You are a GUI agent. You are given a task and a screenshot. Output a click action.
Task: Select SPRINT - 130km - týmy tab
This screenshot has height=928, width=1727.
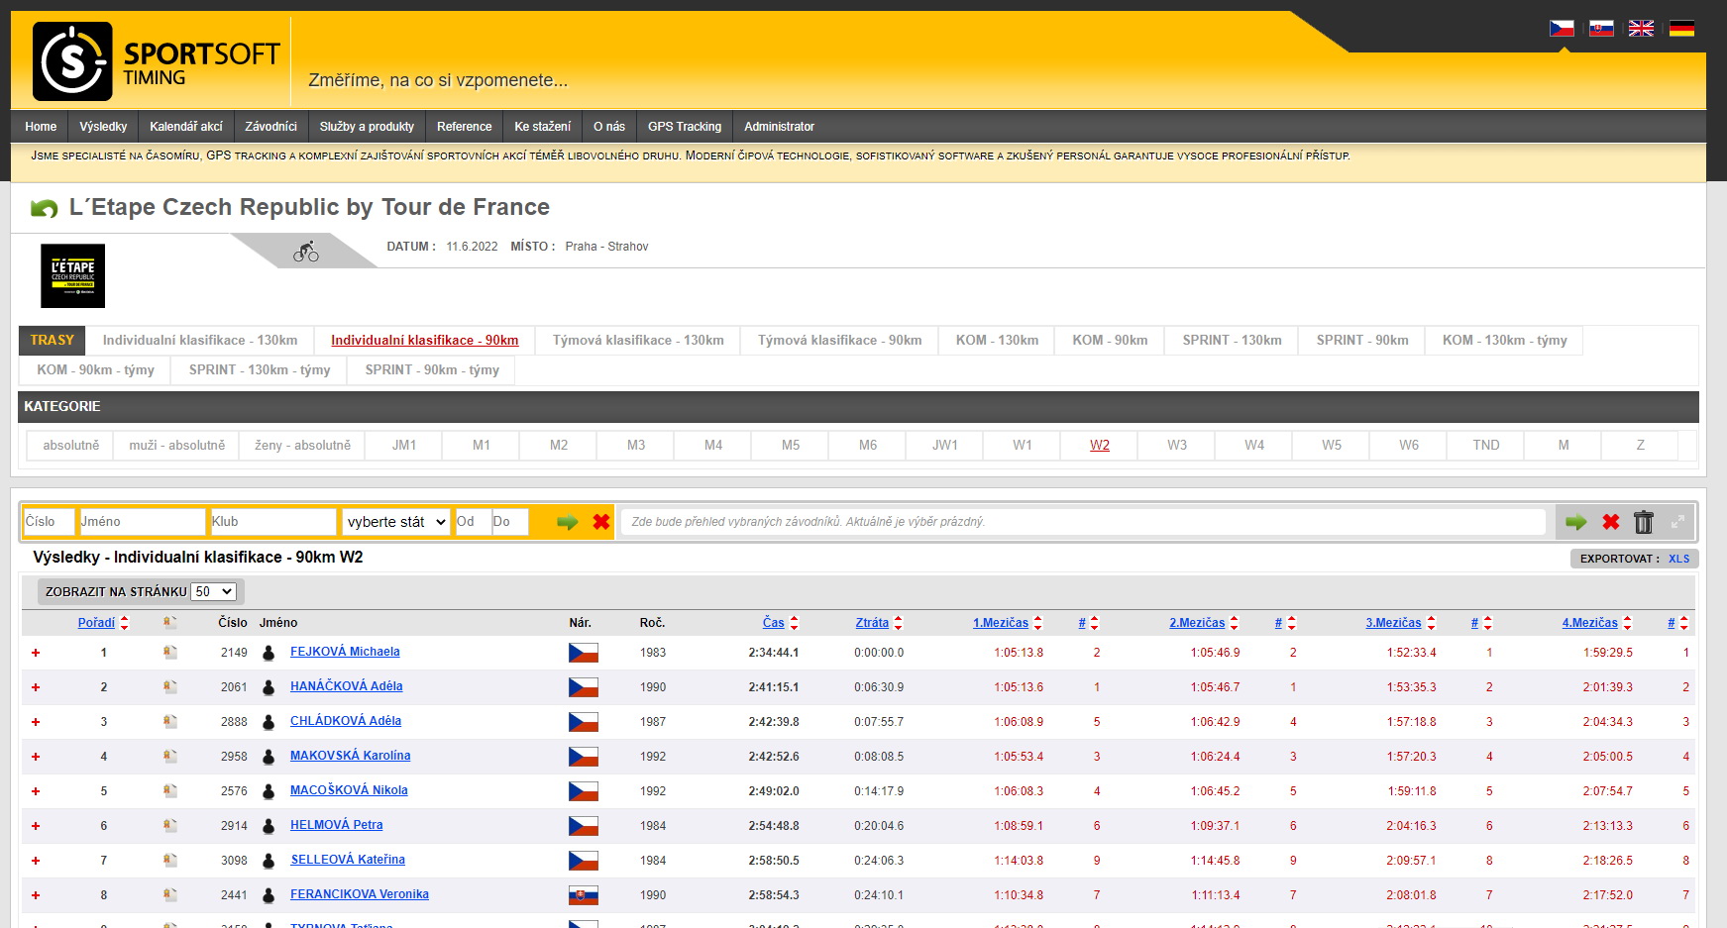click(x=260, y=369)
